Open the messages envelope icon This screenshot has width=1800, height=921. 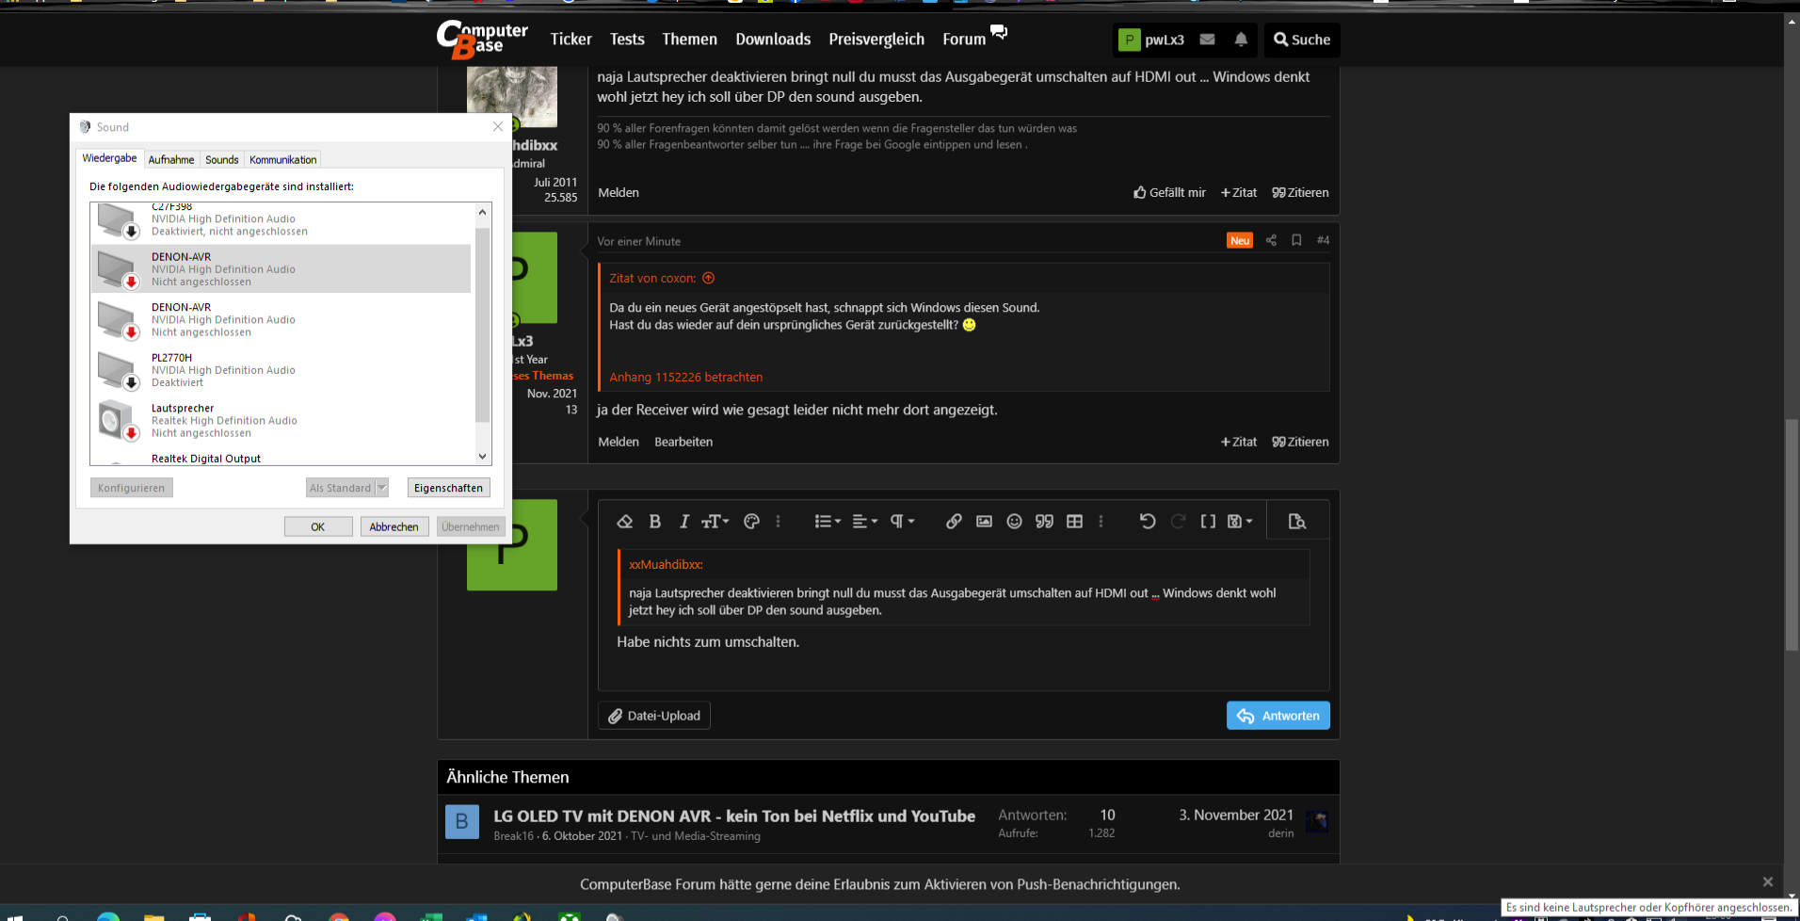pos(1207,40)
